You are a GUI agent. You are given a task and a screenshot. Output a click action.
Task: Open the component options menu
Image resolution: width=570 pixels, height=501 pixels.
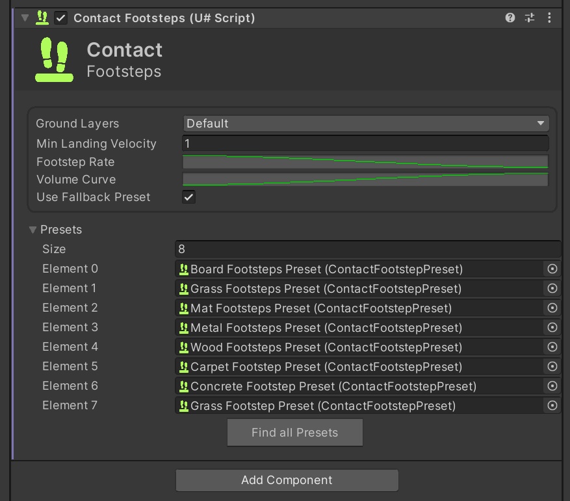(x=549, y=18)
